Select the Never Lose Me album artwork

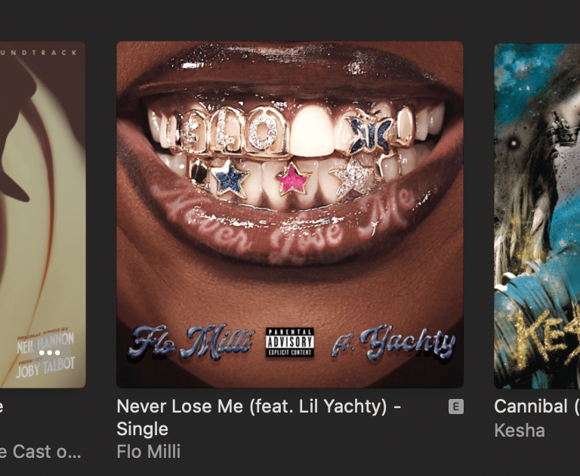[x=290, y=215]
